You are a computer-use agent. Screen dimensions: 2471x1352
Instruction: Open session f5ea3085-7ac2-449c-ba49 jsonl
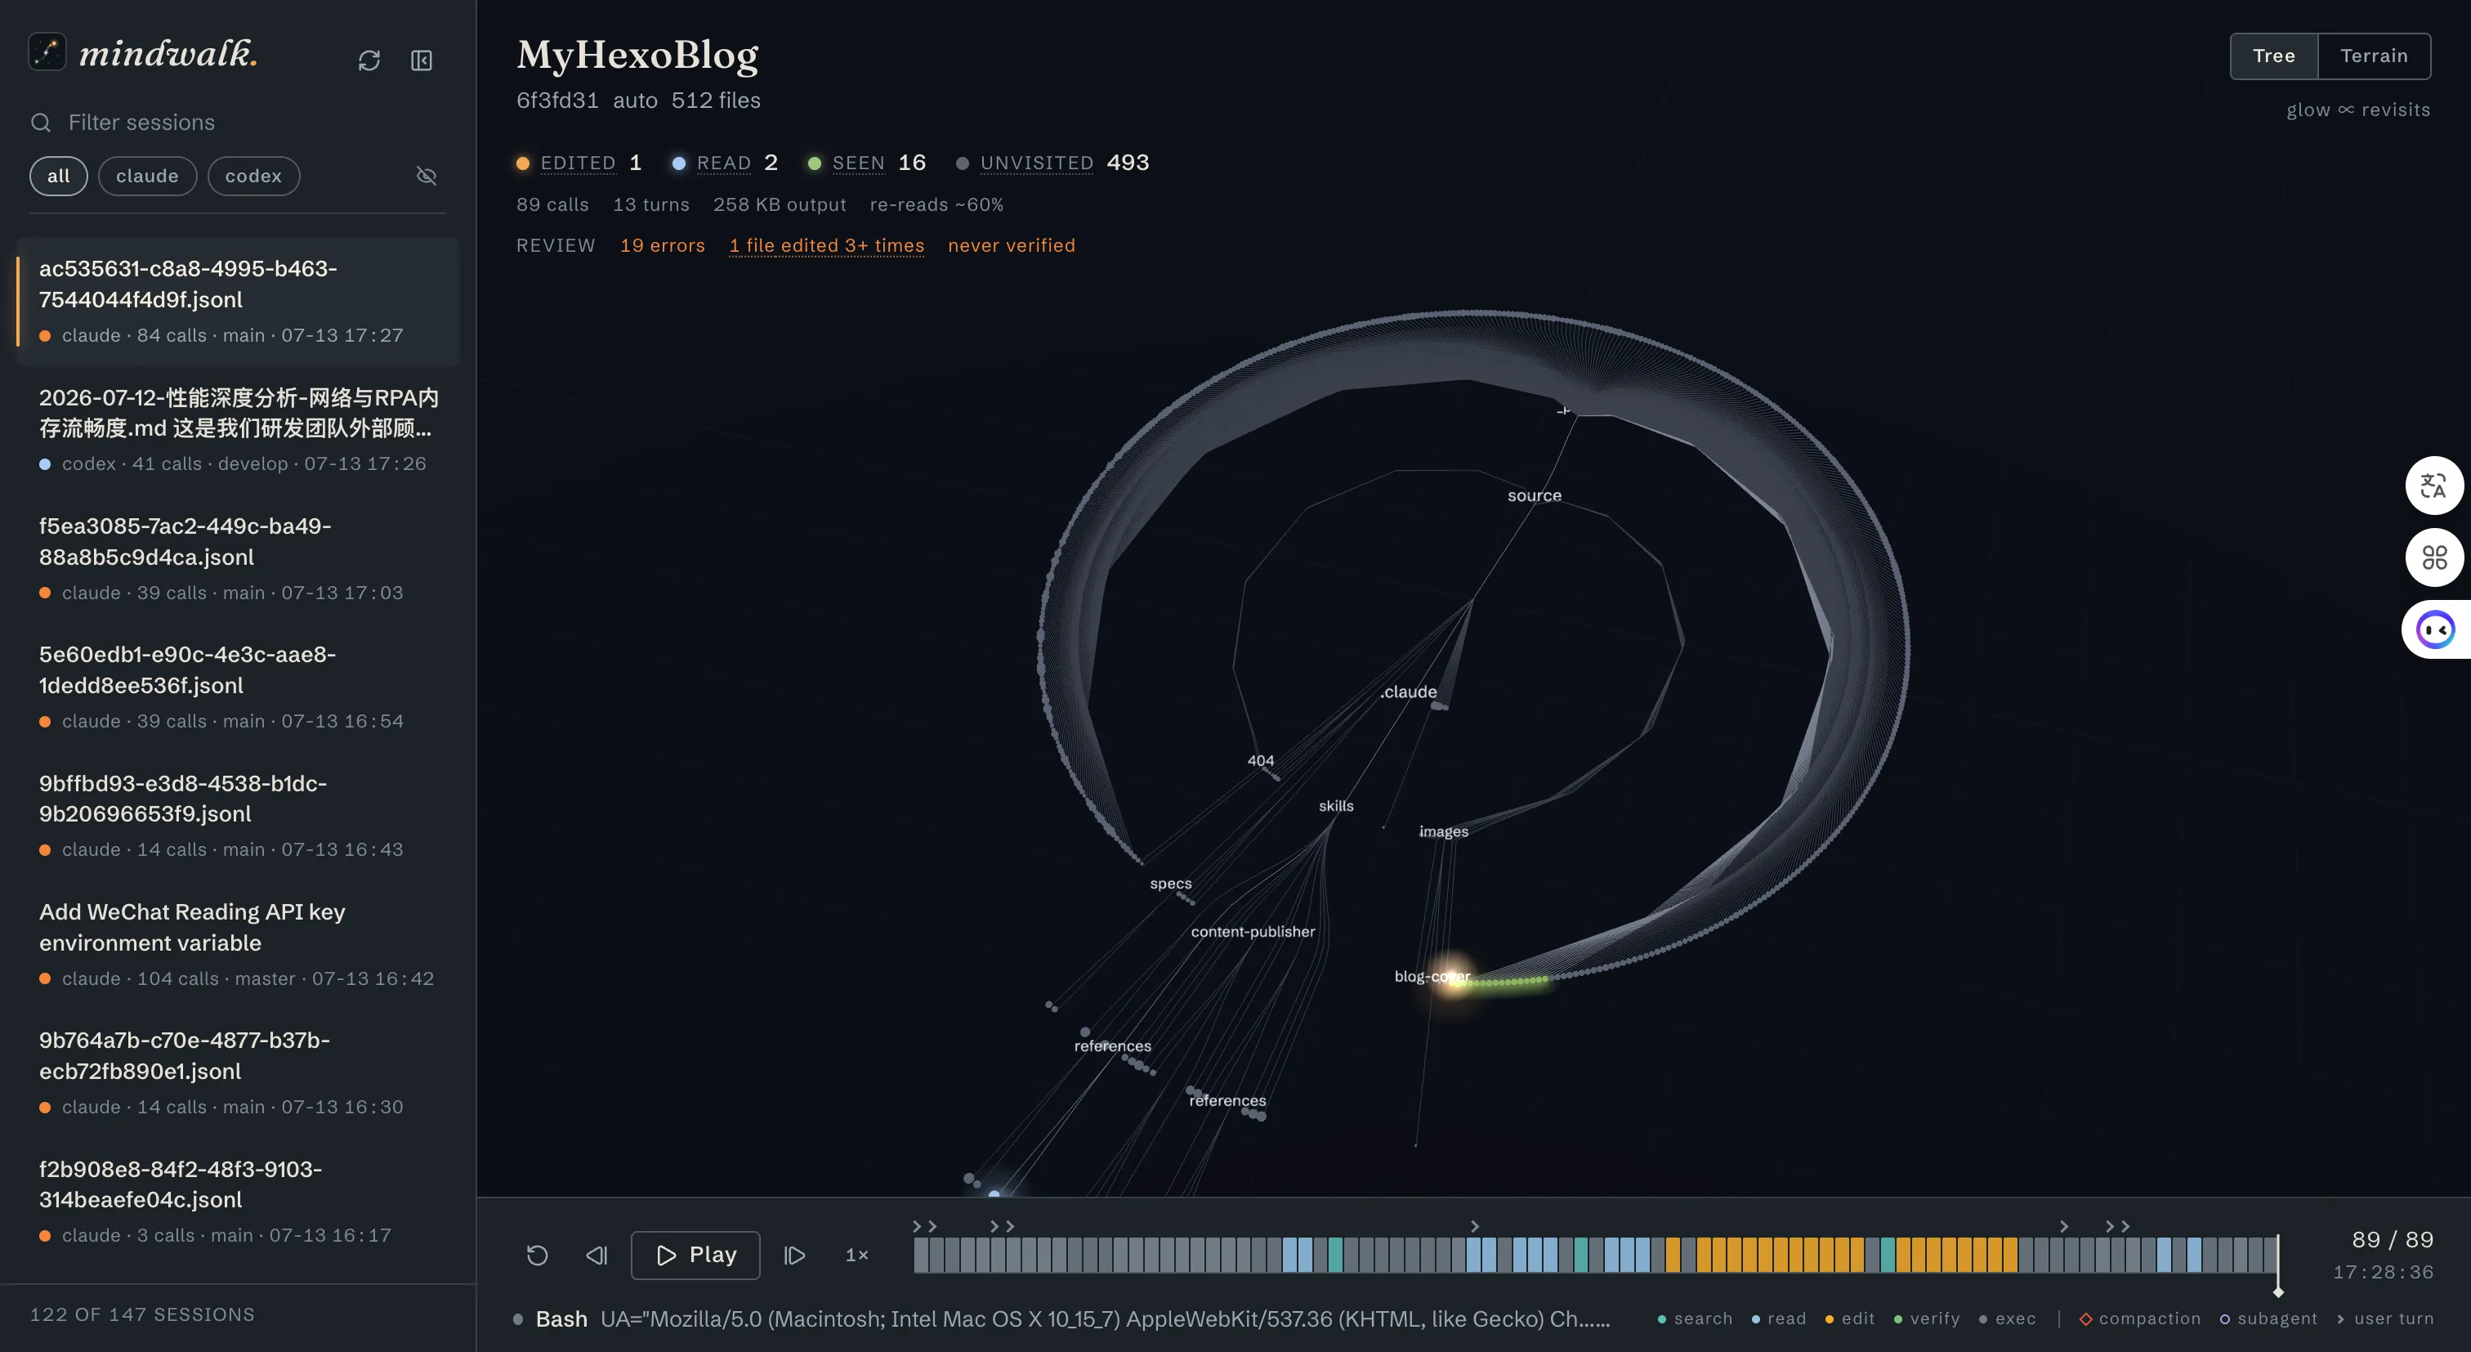238,558
